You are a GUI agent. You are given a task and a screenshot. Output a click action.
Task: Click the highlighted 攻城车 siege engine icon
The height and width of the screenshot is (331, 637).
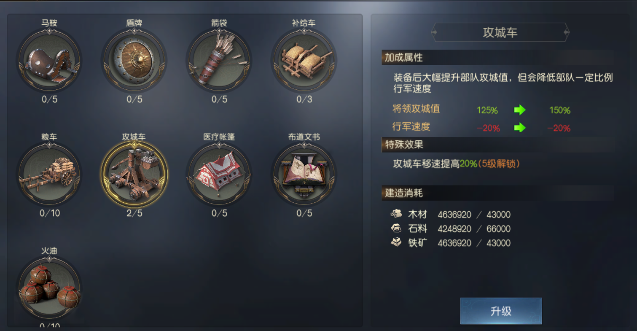134,175
